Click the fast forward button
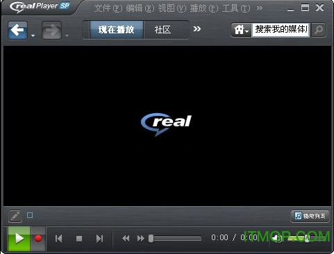This screenshot has height=254, width=334. pos(140,238)
